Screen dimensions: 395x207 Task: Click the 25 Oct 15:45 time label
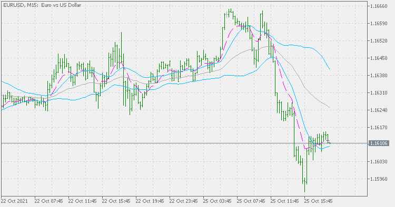click(319, 201)
